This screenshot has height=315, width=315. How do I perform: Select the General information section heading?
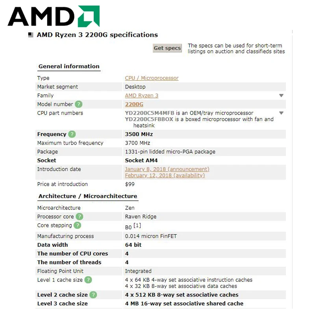69,67
